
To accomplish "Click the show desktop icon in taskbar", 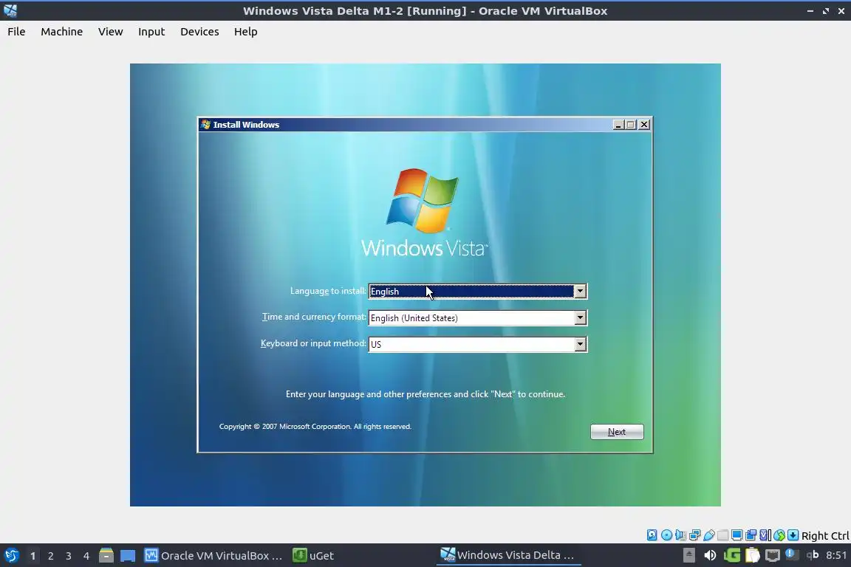I will click(128, 556).
